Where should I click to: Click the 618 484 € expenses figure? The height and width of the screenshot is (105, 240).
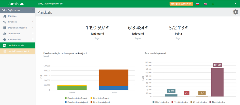(x=138, y=28)
